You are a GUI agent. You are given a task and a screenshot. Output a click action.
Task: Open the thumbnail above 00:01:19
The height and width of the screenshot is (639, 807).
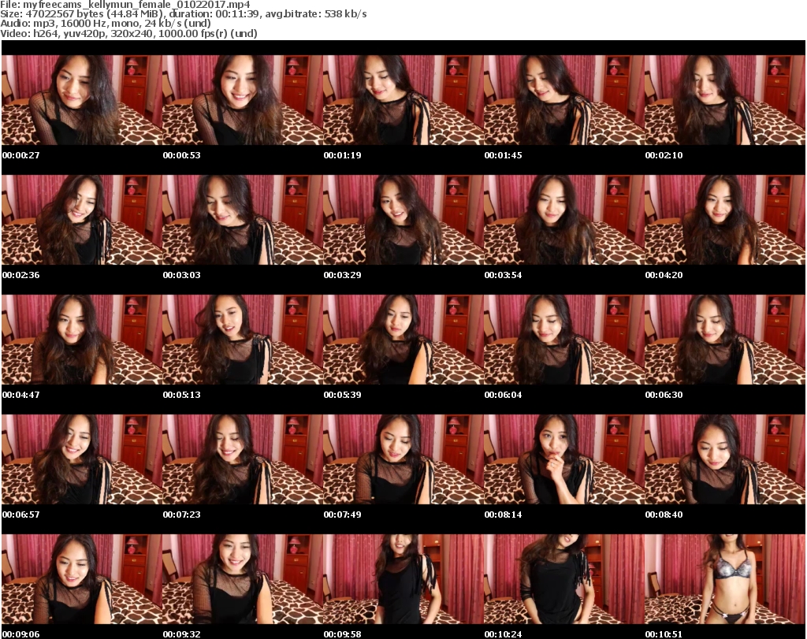403,100
